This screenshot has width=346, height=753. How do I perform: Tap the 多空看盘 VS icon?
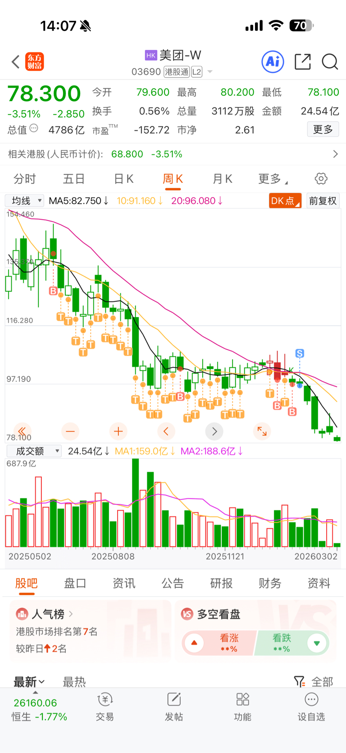pos(187,614)
